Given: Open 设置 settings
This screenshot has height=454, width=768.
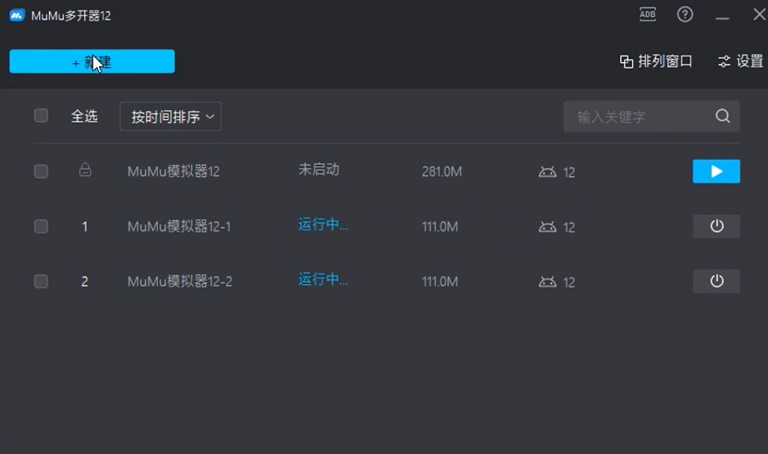Looking at the screenshot, I should coord(740,62).
